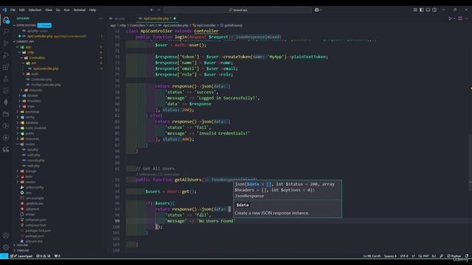Click the Ln/Col cursor position indicator
472x265 pixels.
click(x=372, y=256)
